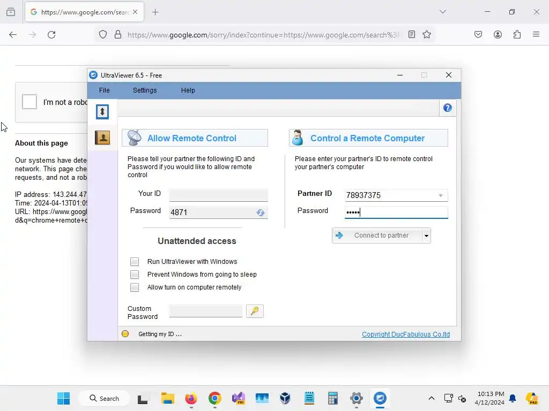Open File Explorer from the taskbar
This screenshot has width=549, height=411.
tap(167, 398)
